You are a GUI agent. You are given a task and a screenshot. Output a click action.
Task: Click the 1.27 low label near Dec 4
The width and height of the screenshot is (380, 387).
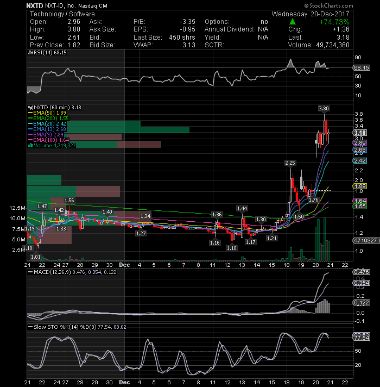pyautogui.click(x=141, y=233)
